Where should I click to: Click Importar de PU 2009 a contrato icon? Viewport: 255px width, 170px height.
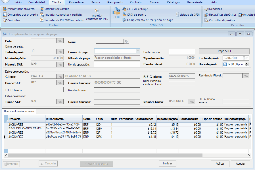(x=42, y=20)
